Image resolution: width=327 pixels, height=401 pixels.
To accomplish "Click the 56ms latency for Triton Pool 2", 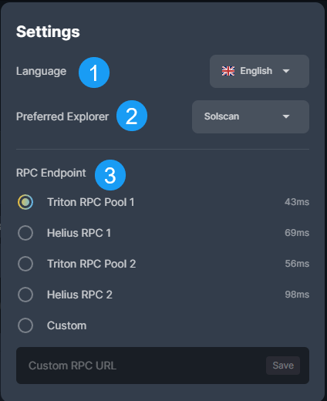I will [297, 264].
